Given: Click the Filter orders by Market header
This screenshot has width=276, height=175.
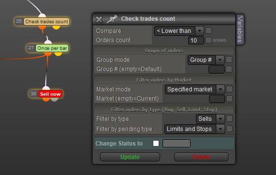Looking at the screenshot, I should pyautogui.click(x=164, y=80).
